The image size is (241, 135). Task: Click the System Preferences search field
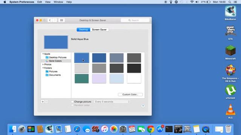135,20
